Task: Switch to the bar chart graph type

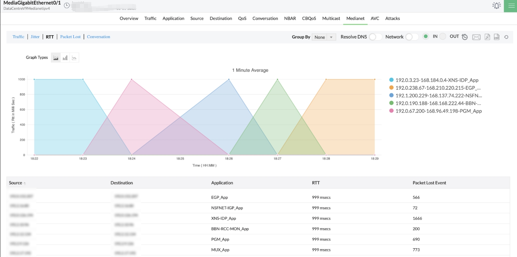Action: tap(65, 58)
